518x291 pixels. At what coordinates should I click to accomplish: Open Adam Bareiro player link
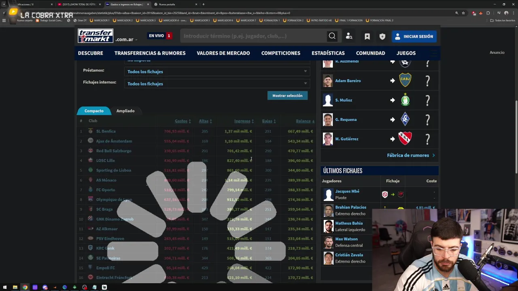point(348,81)
